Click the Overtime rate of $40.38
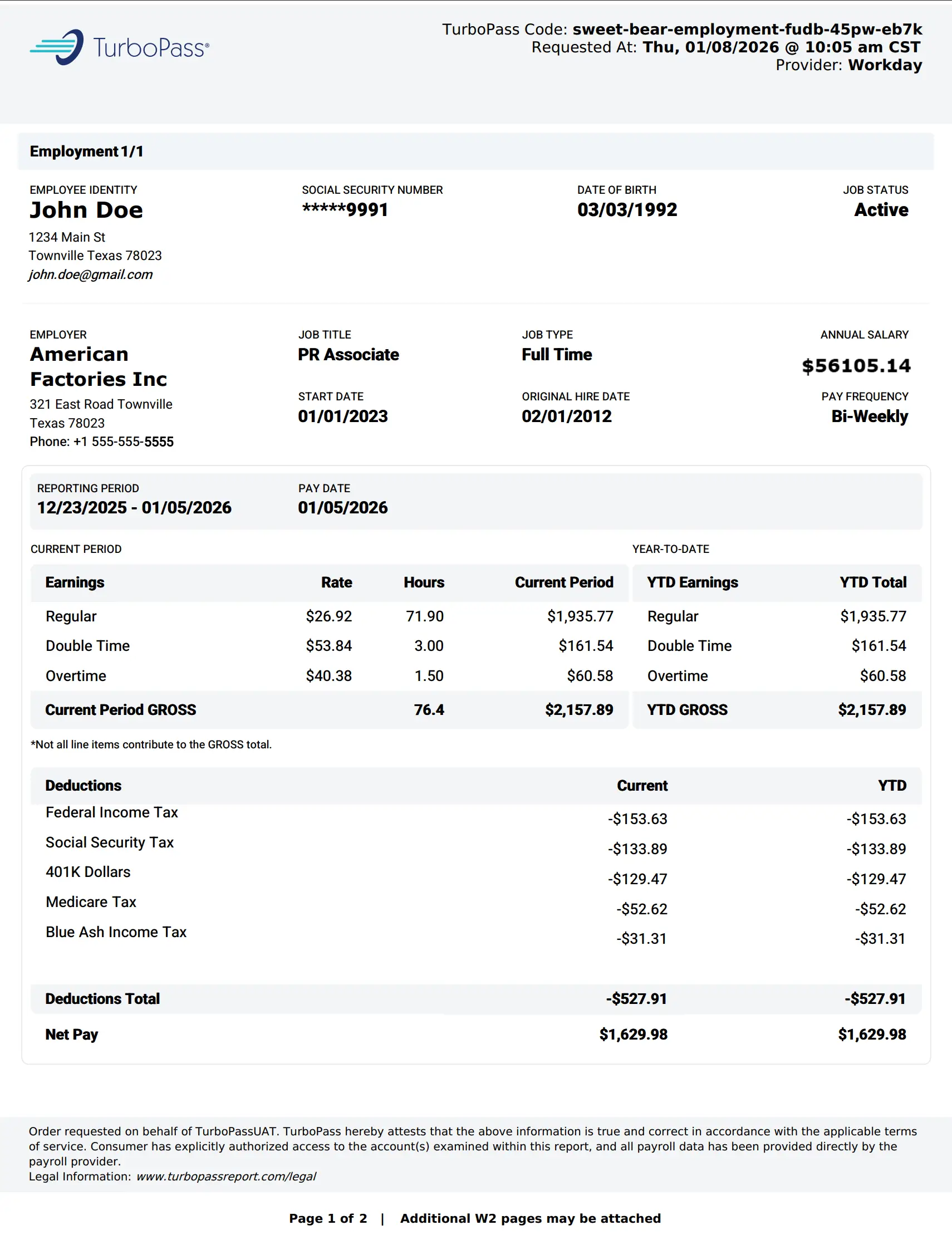Viewport: 952px width, 1235px height. (328, 675)
